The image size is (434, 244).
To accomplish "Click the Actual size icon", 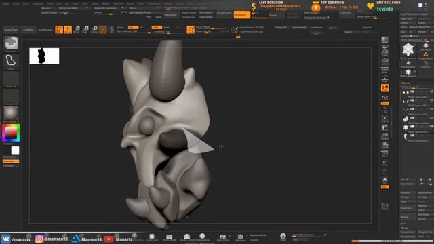I will coord(384,62).
